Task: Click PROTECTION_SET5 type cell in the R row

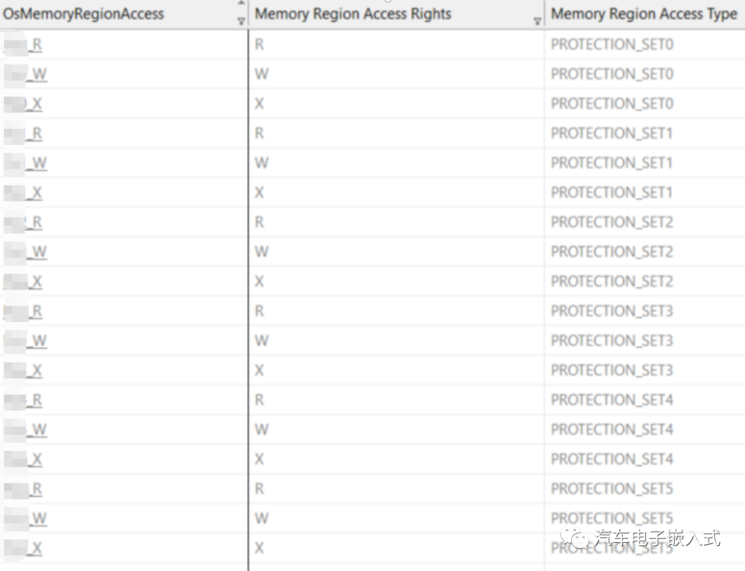Action: [612, 488]
